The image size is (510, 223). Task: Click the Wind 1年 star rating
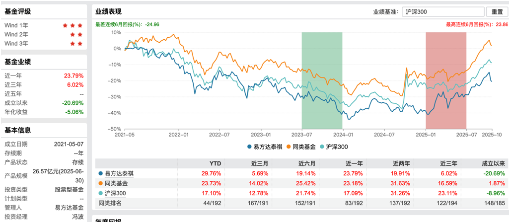click(x=73, y=25)
